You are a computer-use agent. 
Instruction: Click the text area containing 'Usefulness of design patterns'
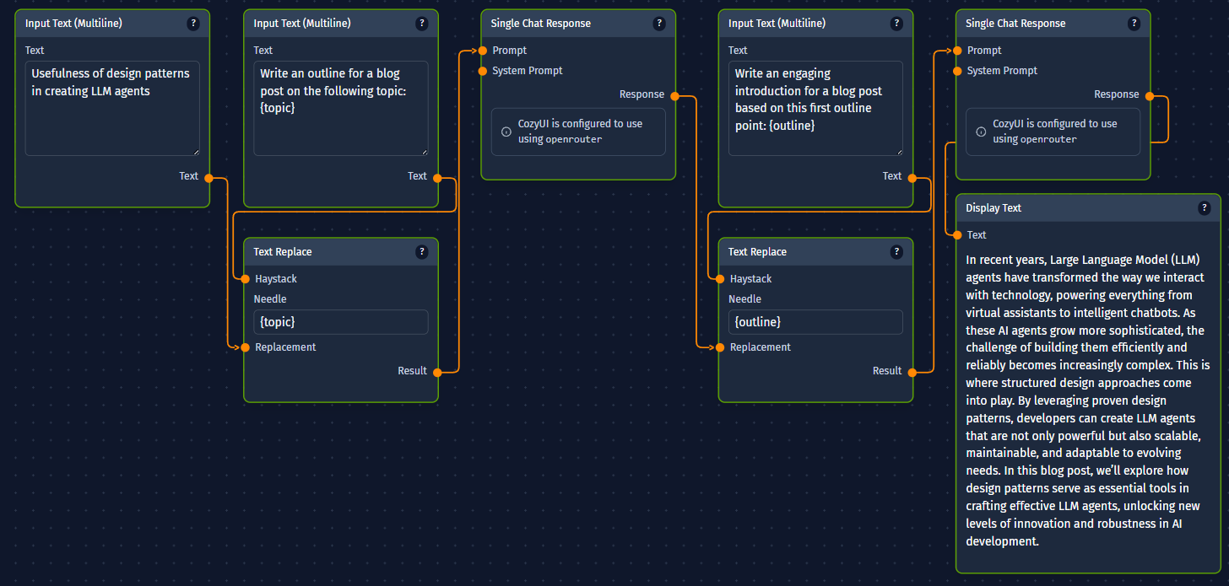pos(112,108)
